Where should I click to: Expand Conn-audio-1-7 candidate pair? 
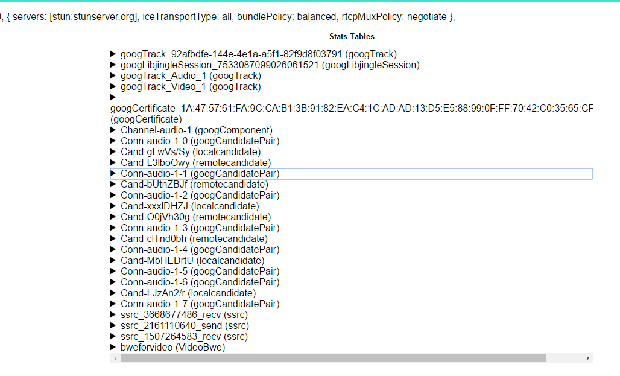coord(113,304)
